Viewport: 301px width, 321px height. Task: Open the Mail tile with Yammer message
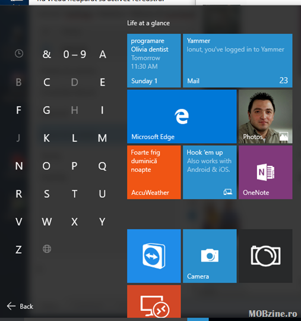click(237, 61)
